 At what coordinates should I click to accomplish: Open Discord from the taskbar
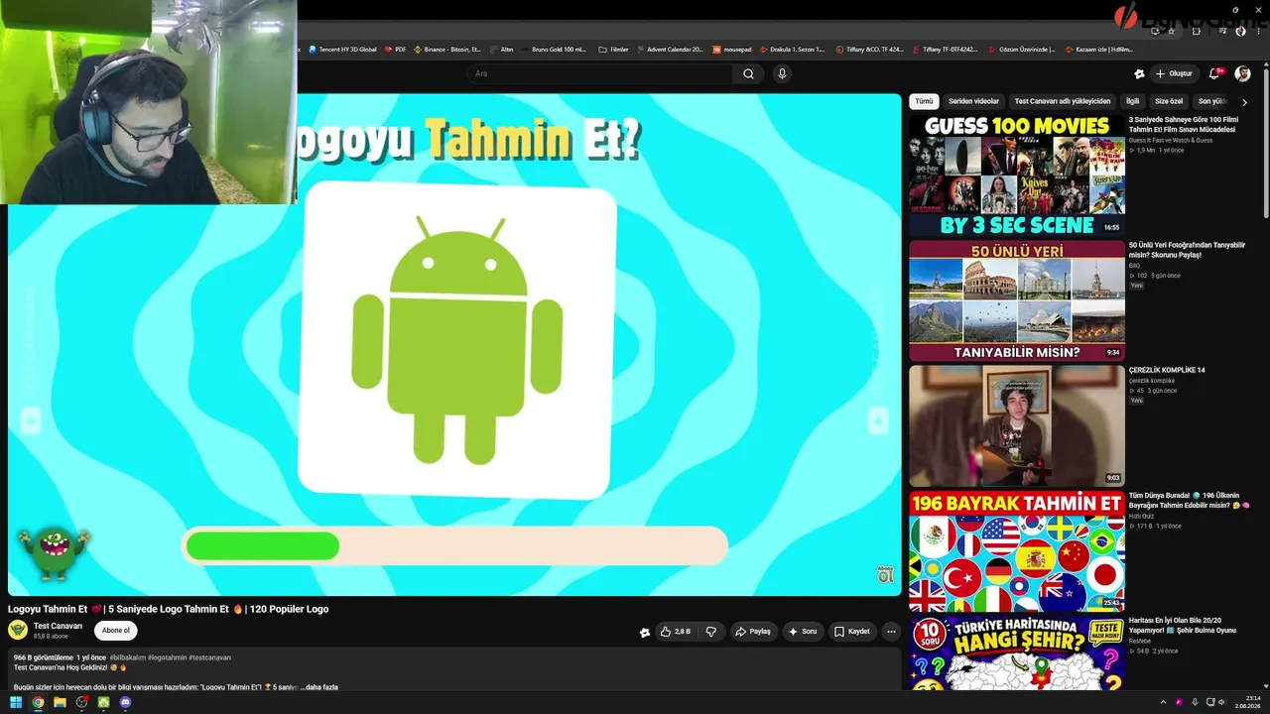(x=125, y=702)
